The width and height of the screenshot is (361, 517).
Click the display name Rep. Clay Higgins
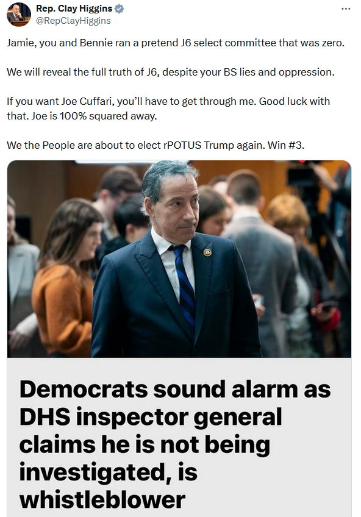pyautogui.click(x=74, y=9)
